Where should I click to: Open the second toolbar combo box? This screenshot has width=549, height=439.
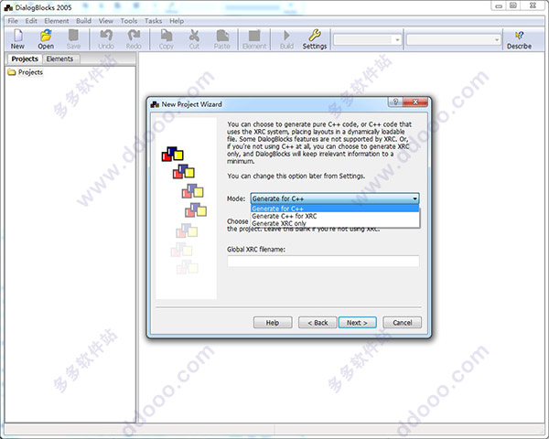(454, 40)
